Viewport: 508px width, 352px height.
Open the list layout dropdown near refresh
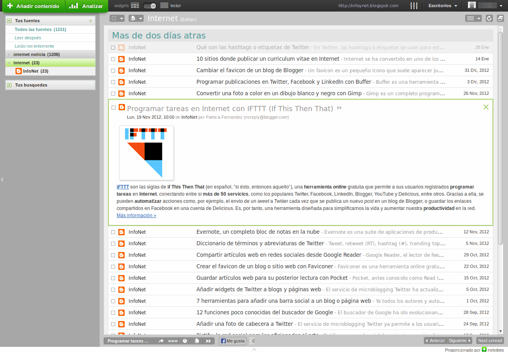[x=473, y=18]
